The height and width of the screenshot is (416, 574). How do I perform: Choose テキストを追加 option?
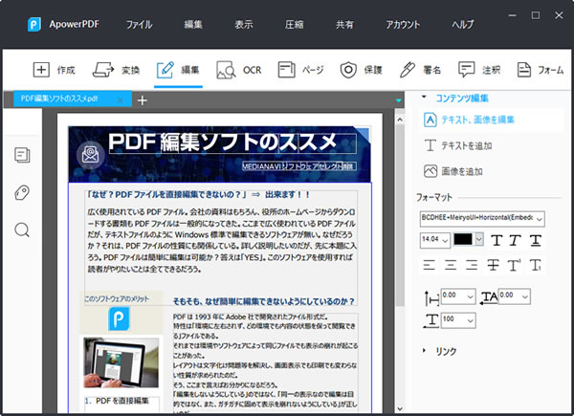(458, 145)
